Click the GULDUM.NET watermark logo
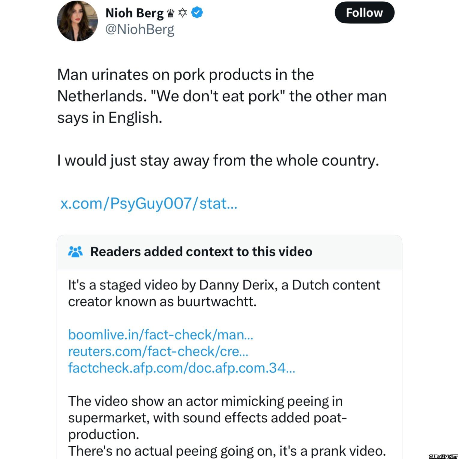The image size is (459, 459). [x=443, y=456]
